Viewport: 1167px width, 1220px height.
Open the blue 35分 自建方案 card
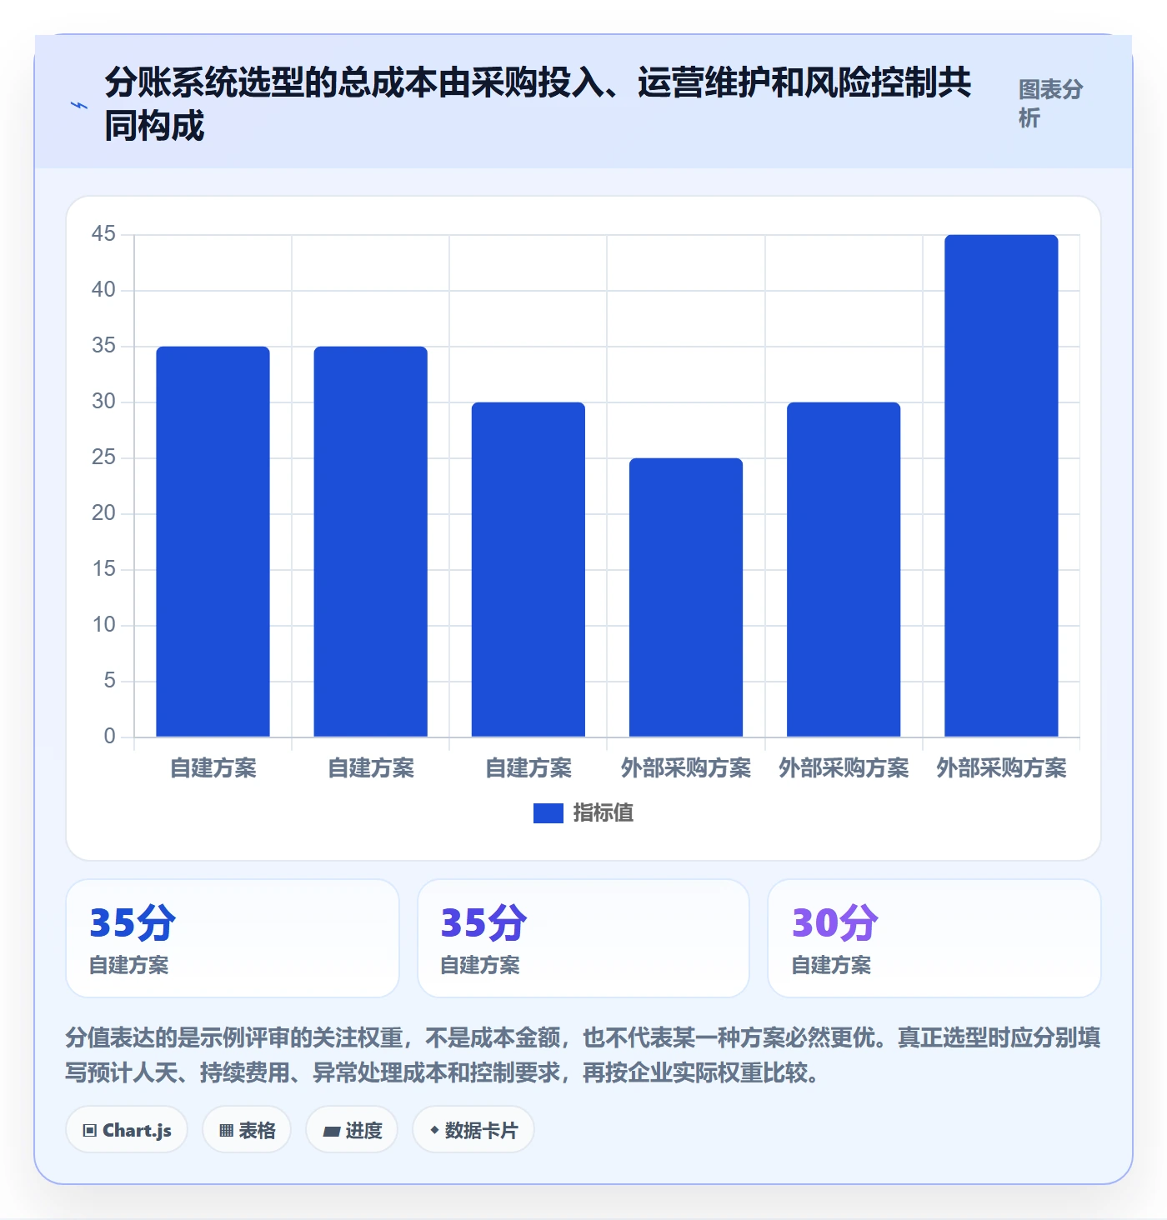pyautogui.click(x=233, y=938)
